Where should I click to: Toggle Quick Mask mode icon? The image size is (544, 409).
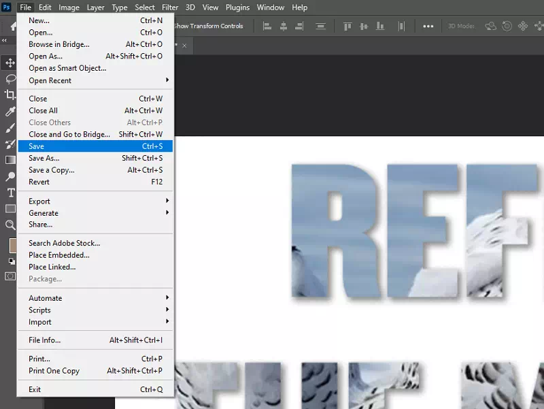pos(10,276)
